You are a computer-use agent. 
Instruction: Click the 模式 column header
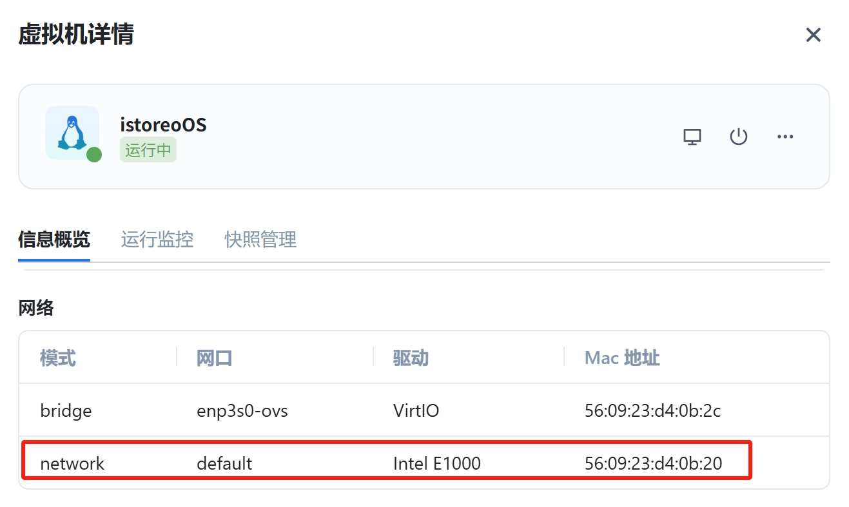pos(58,358)
